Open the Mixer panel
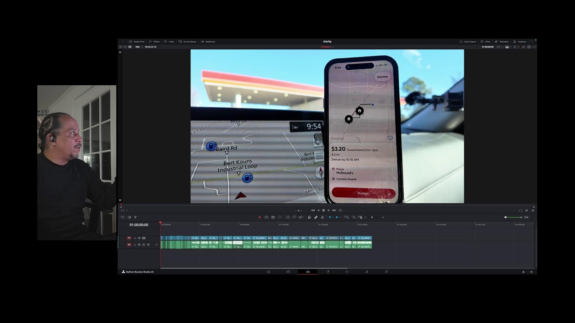575x323 pixels. coord(485,42)
